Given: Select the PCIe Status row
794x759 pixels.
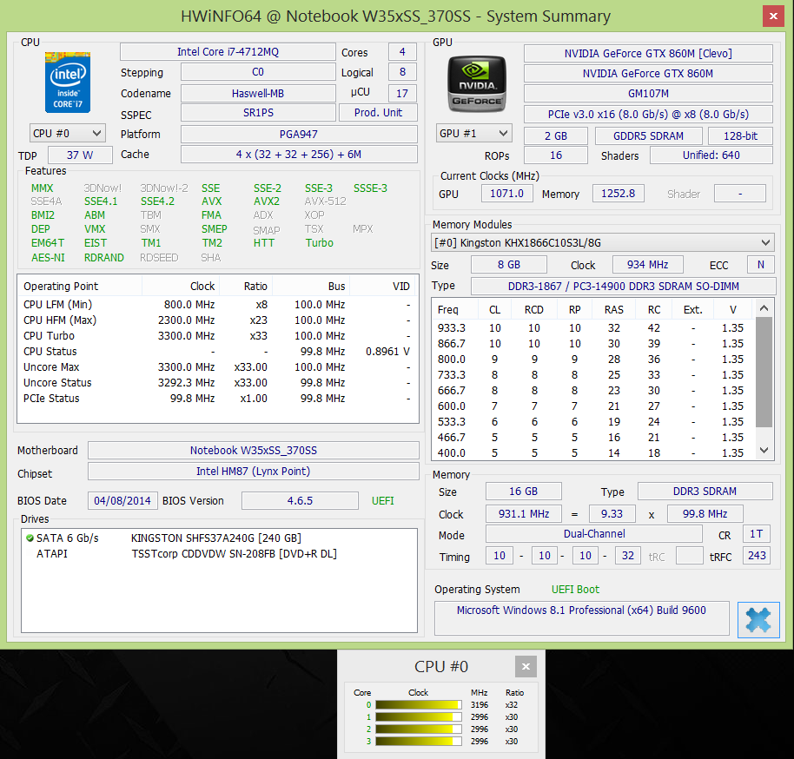Looking at the screenshot, I should (x=216, y=399).
